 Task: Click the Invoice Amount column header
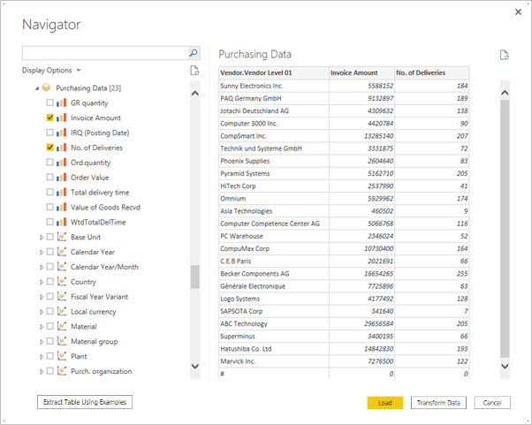click(x=361, y=72)
